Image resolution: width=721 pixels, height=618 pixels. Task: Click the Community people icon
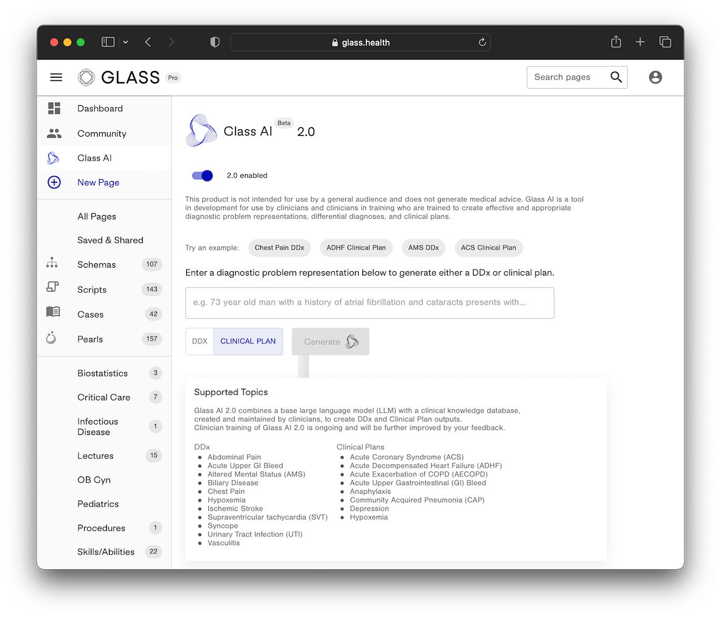pyautogui.click(x=54, y=133)
